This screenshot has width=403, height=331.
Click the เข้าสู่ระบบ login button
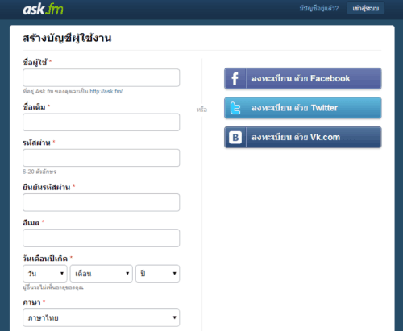[366, 8]
